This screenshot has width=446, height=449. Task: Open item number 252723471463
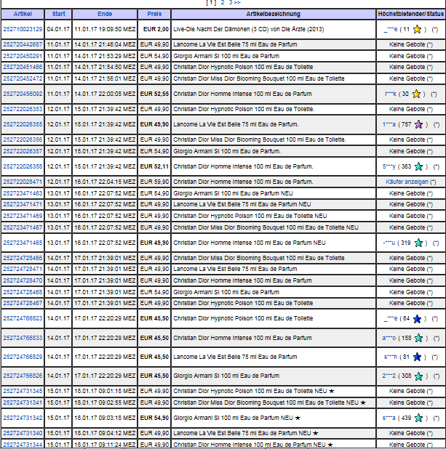pos(23,193)
